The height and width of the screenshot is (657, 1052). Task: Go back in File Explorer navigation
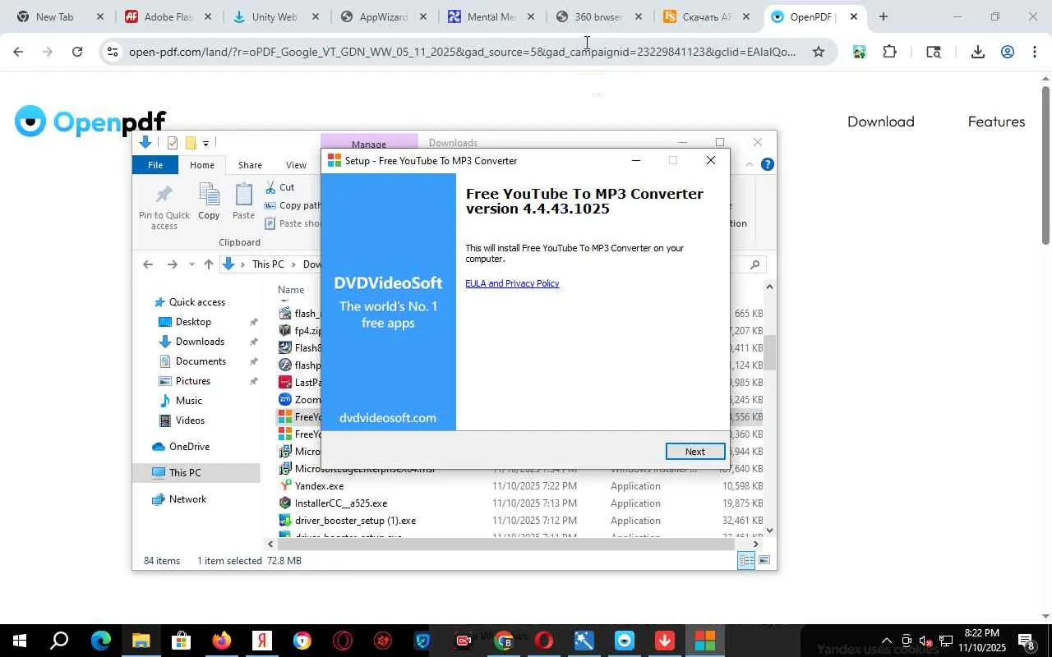tap(148, 264)
